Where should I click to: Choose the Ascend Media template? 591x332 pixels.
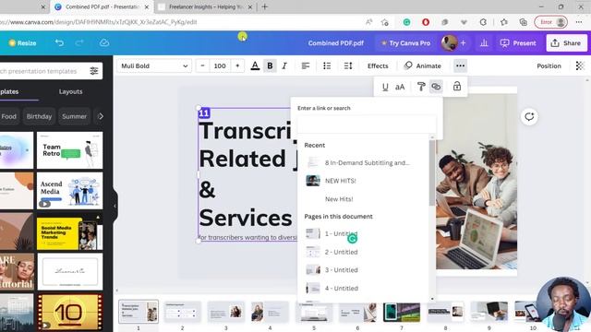(x=70, y=191)
